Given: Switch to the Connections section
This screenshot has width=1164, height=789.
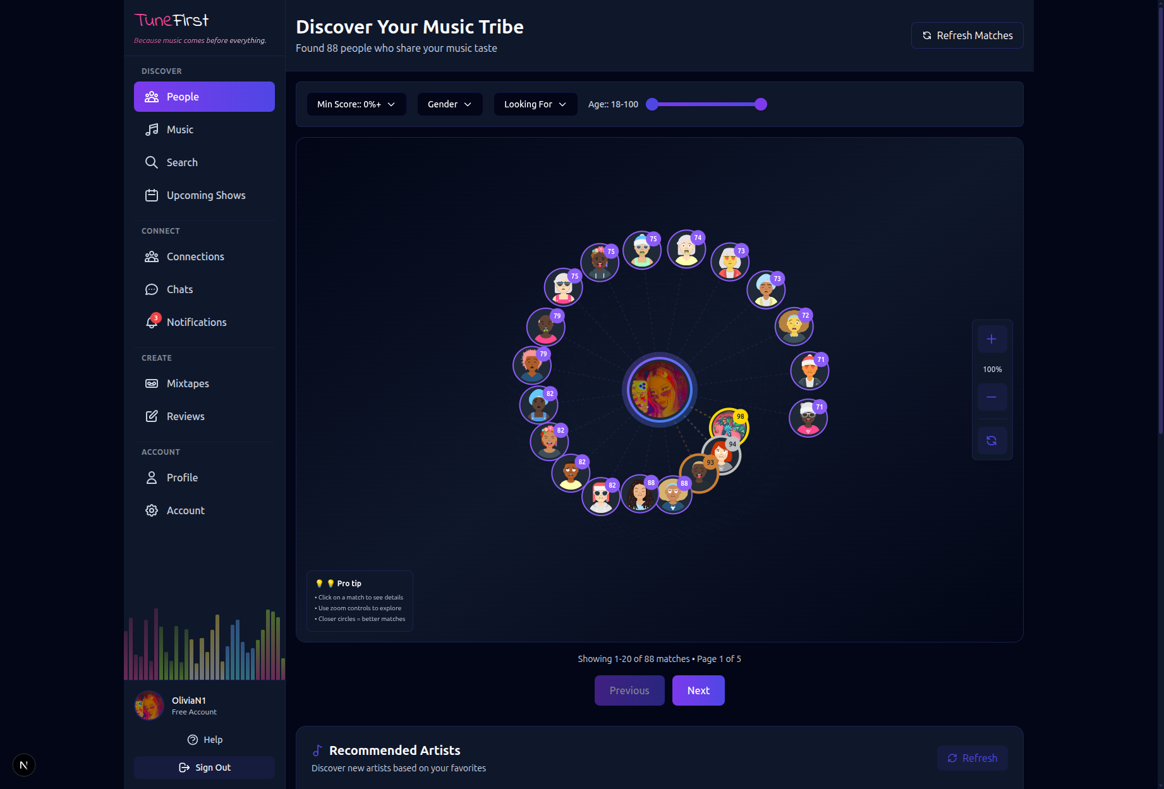Looking at the screenshot, I should tap(152, 256).
